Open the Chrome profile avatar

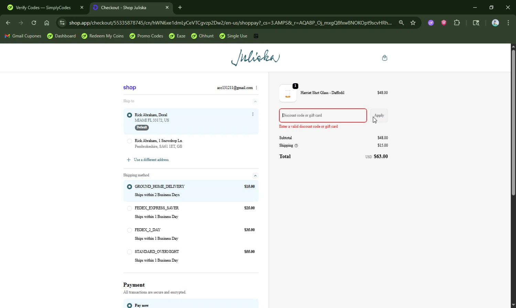495,23
